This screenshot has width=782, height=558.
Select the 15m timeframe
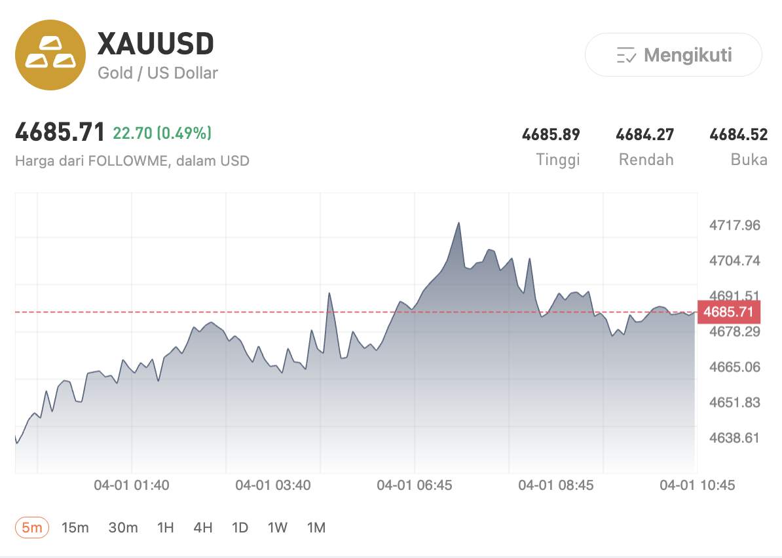[x=76, y=527]
